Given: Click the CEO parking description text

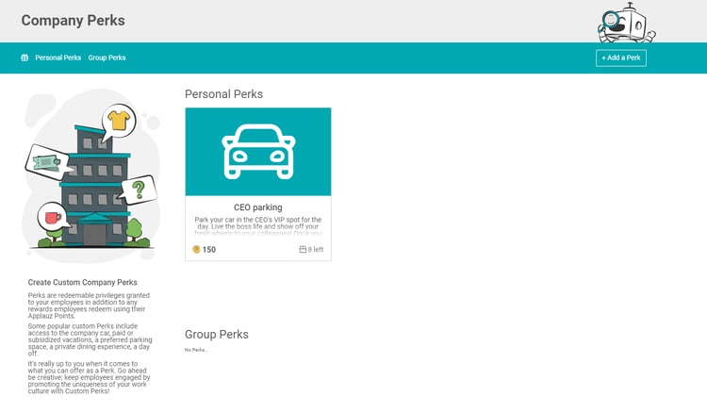Looking at the screenshot, I should [x=257, y=226].
